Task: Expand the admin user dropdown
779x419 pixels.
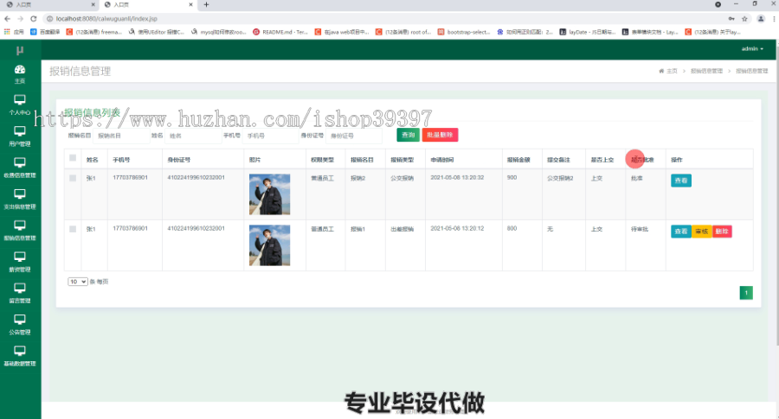Action: 752,48
